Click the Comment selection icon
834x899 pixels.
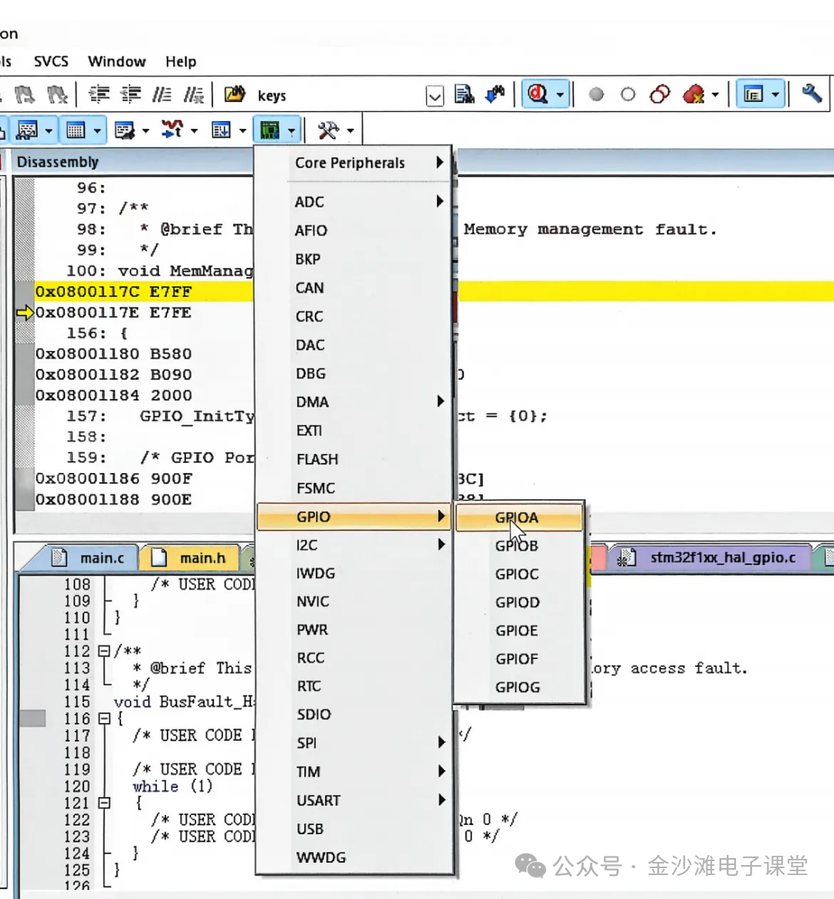click(x=162, y=94)
